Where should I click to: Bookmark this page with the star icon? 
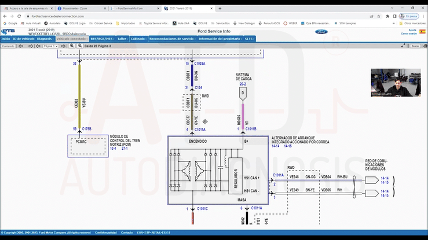point(379,16)
